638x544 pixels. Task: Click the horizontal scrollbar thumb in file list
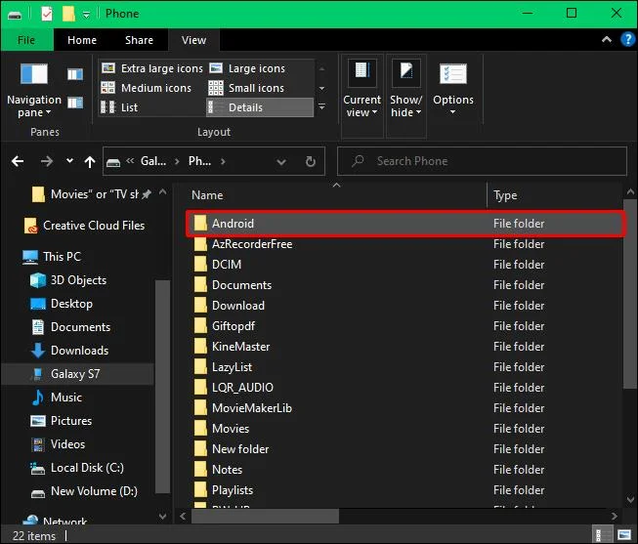[x=265, y=517]
